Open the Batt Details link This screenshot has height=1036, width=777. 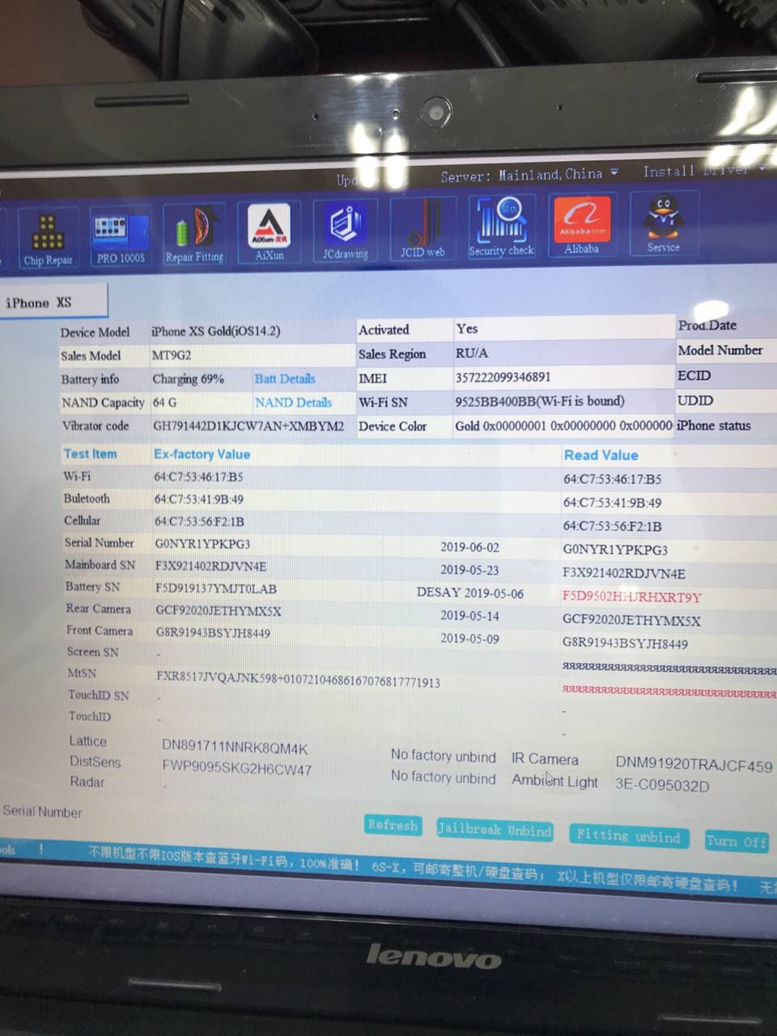click(x=285, y=379)
